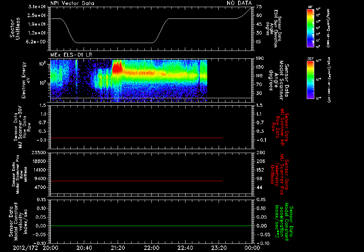Select the 'ESH Sun Elevation Angle' axis label
Viewport: 364px width, 252px height.
(x=273, y=28)
